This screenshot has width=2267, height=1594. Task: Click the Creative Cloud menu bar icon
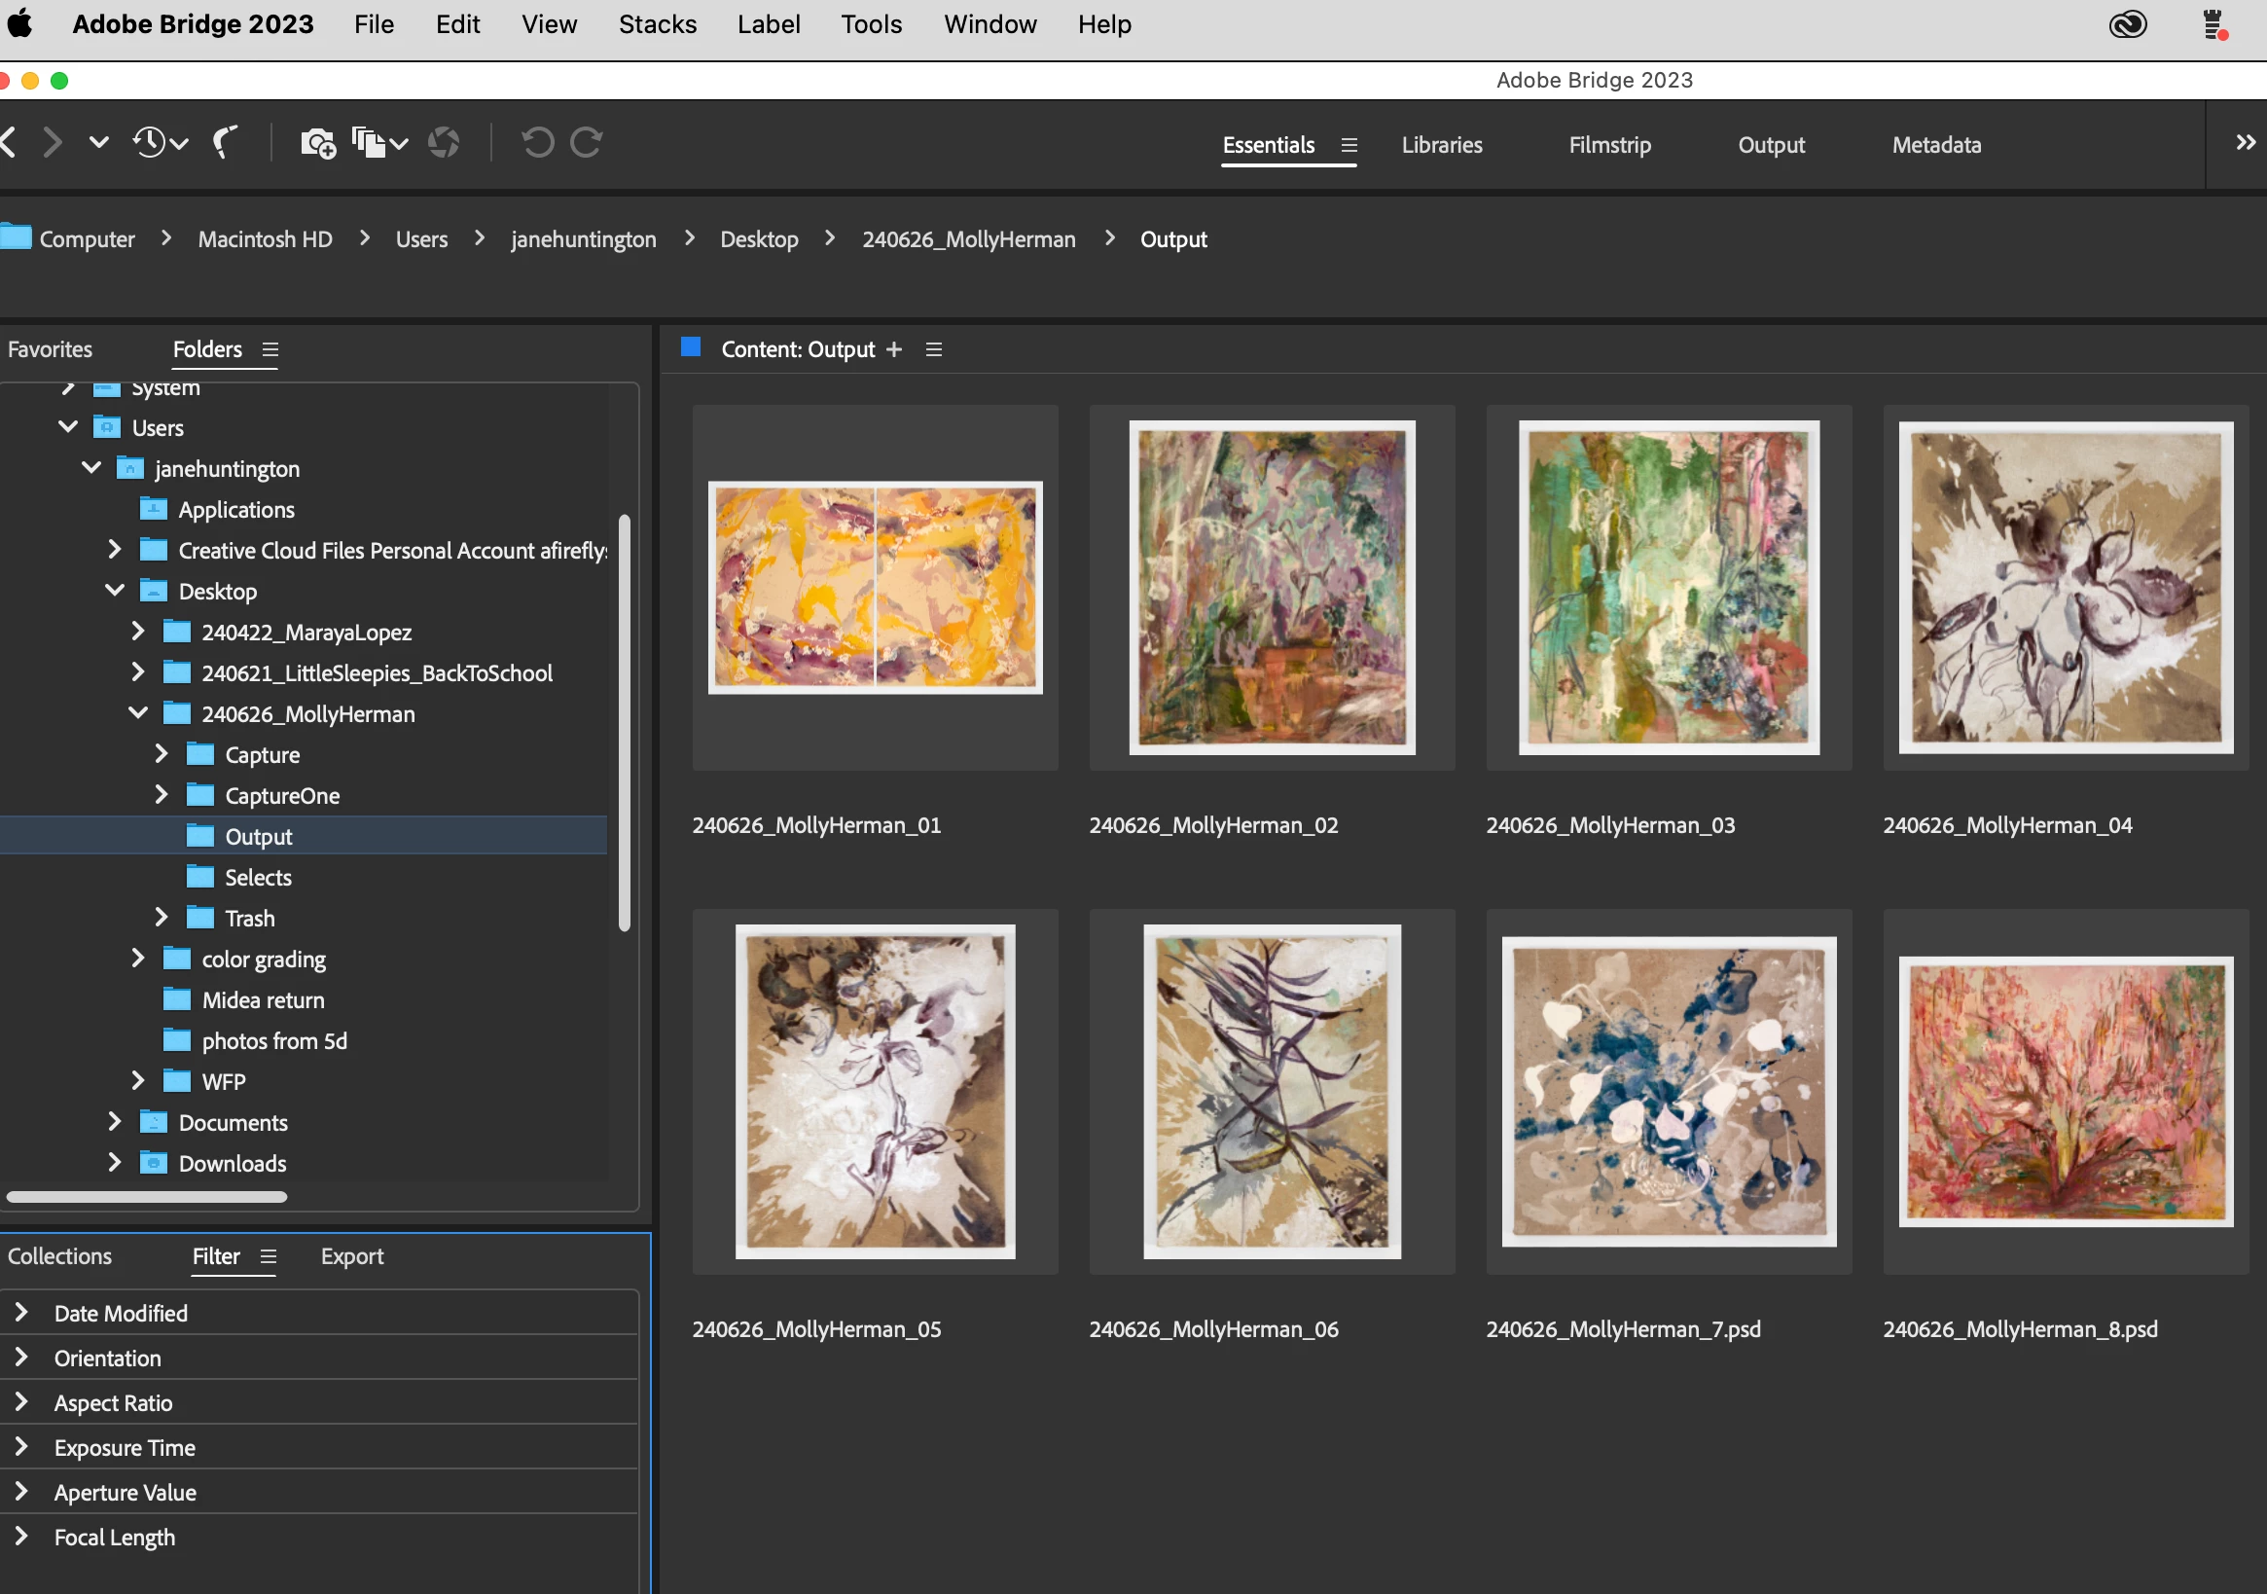point(2127,24)
